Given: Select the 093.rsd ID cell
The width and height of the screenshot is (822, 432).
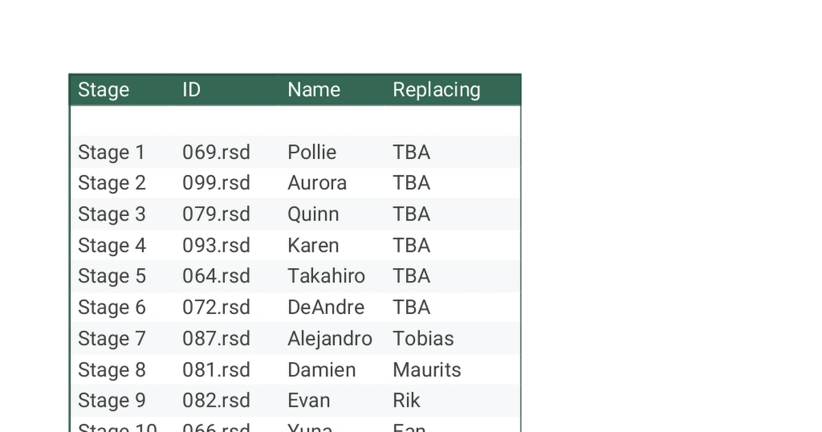Looking at the screenshot, I should point(216,245).
